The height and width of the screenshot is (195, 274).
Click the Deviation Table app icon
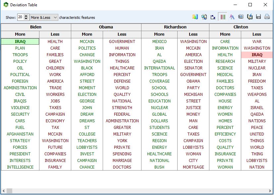coord(6,5)
